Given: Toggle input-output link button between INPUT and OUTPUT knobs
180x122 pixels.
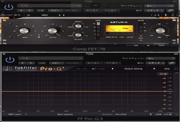Looking at the screenshot, I should 39,37.
